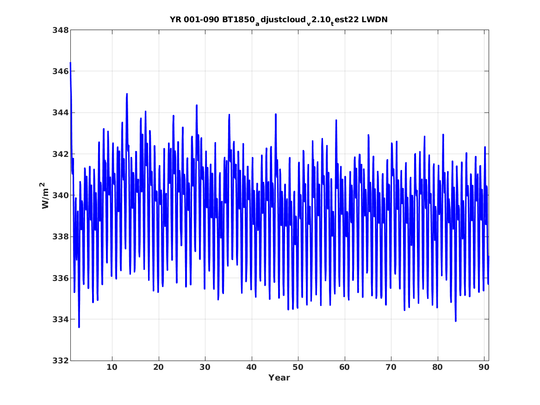Click the x-axis tick label 30
540x405 pixels.
tap(205, 367)
